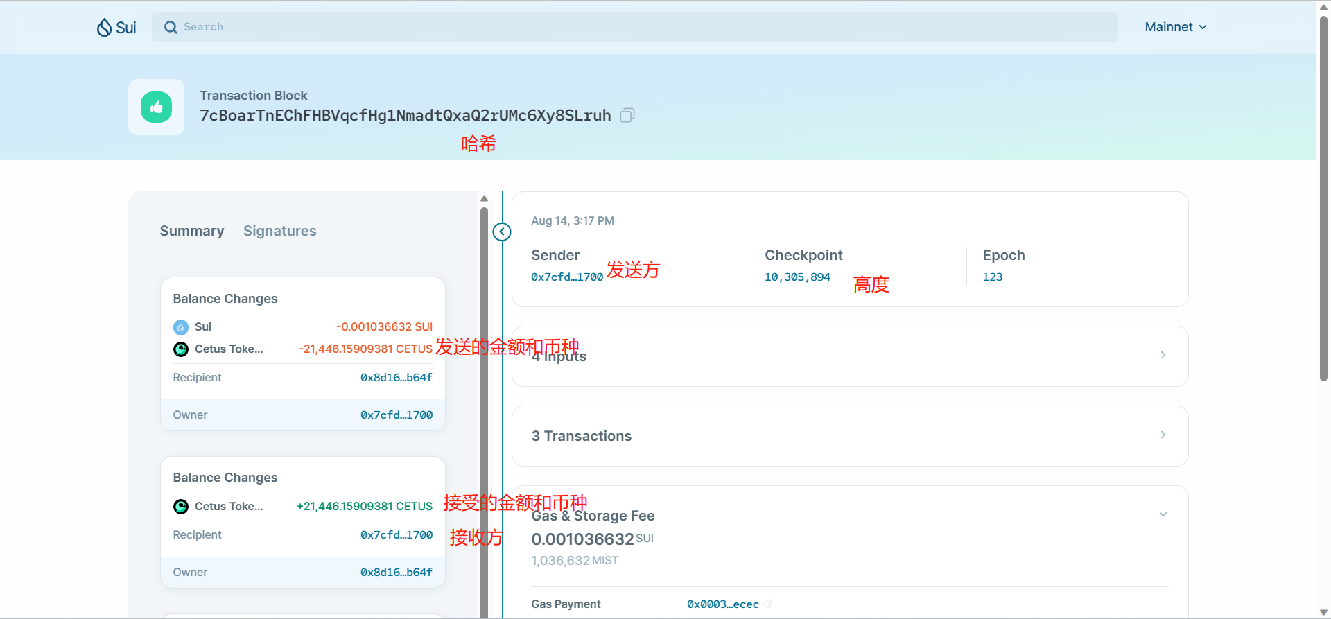This screenshot has height=619, width=1331.
Task: Click the search magnifier icon
Action: 171,27
